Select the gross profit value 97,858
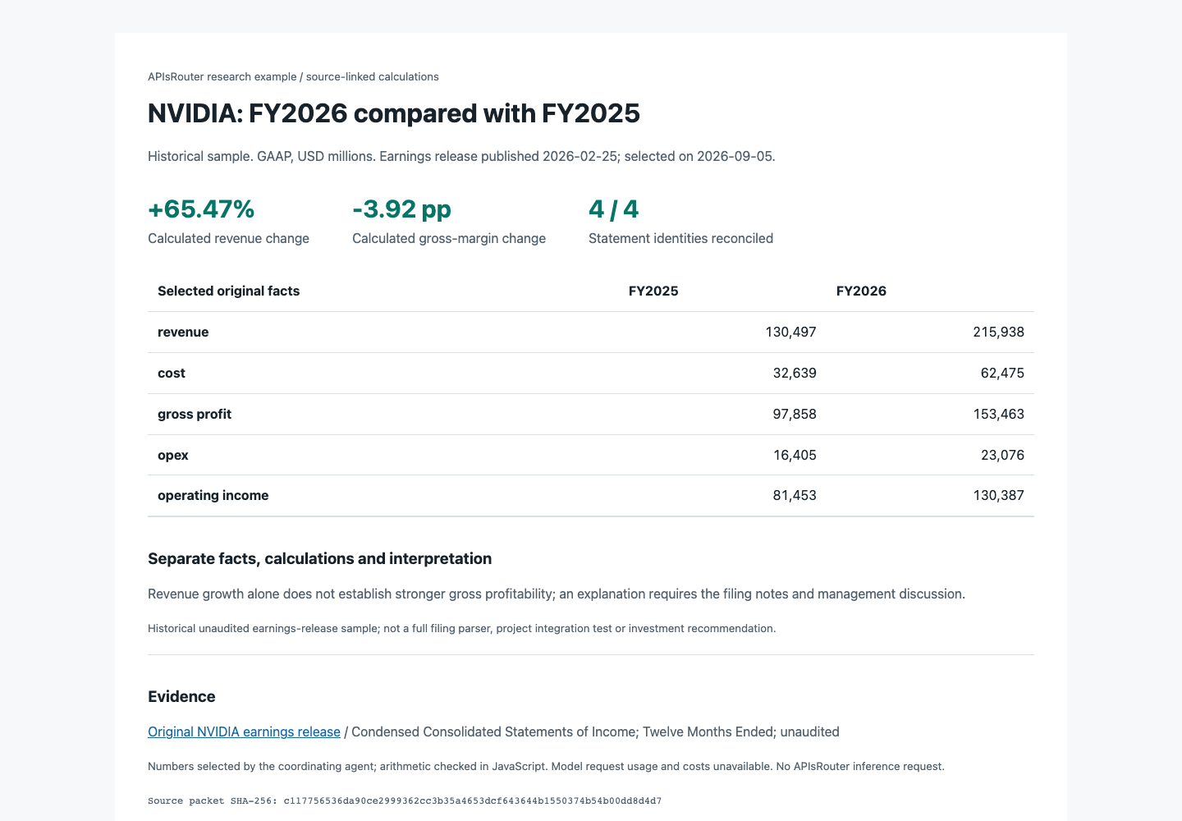Viewport: 1182px width, 821px height. coord(795,414)
